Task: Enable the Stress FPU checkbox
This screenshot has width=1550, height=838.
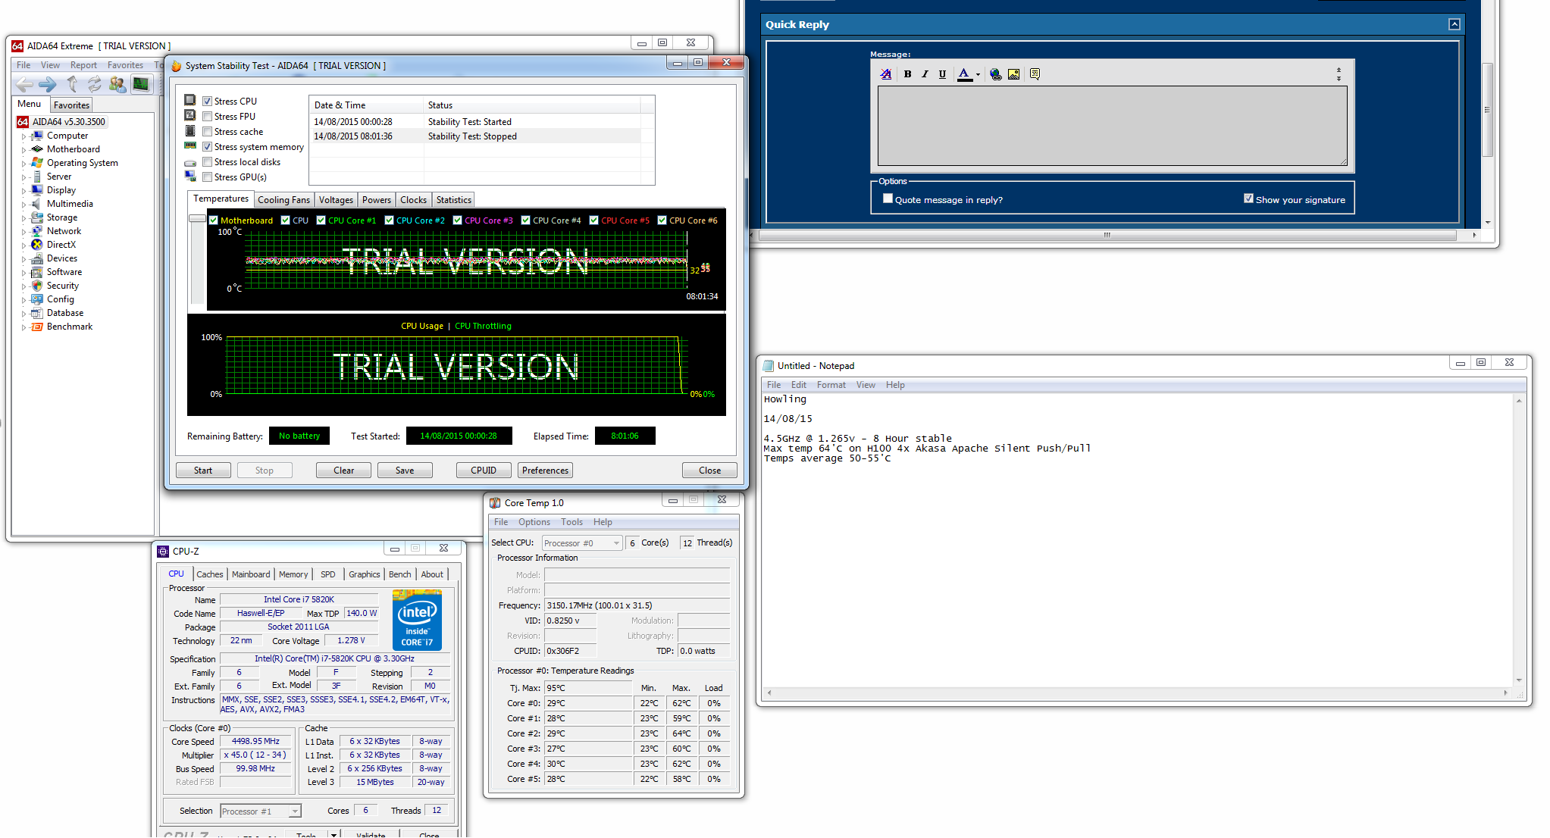Action: pyautogui.click(x=207, y=116)
